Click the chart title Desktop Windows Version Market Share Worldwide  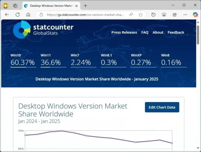tap(73, 110)
